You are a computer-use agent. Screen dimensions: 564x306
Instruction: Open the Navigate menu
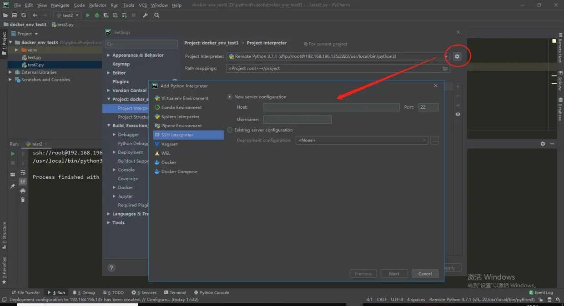[60, 5]
